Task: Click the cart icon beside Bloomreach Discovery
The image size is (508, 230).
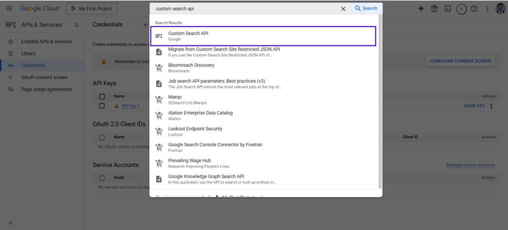Action: pyautogui.click(x=159, y=68)
